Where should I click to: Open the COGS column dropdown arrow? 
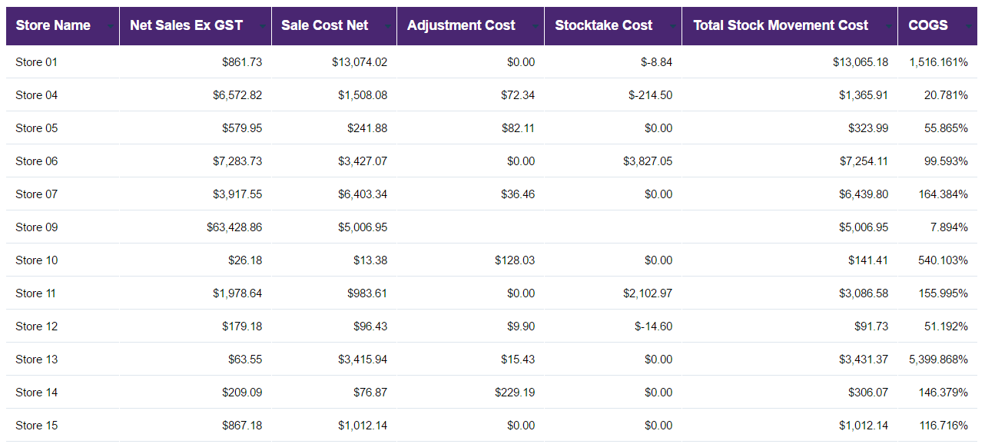(968, 26)
